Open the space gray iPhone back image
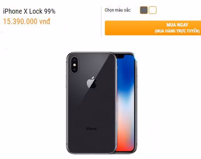The width and height of the screenshot is (201, 159). 91,103
